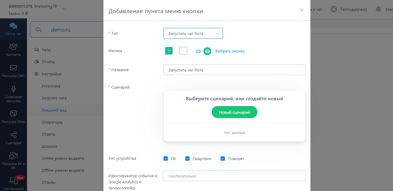Open the Online чат sidebar icon
The width and height of the screenshot is (393, 191).
click(13, 26)
